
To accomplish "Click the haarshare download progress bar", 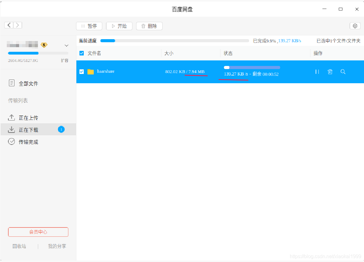I will point(252,68).
